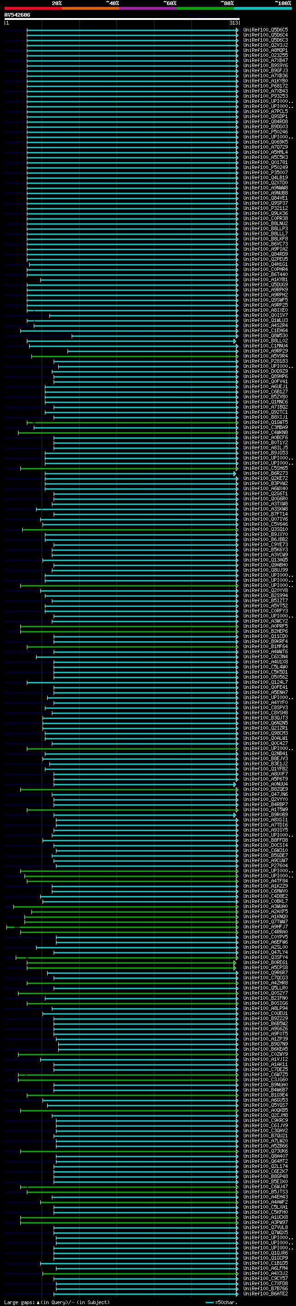Select hit UniRef100_B1G9E4
This screenshot has width=296, height=1306.
[x=265, y=1095]
